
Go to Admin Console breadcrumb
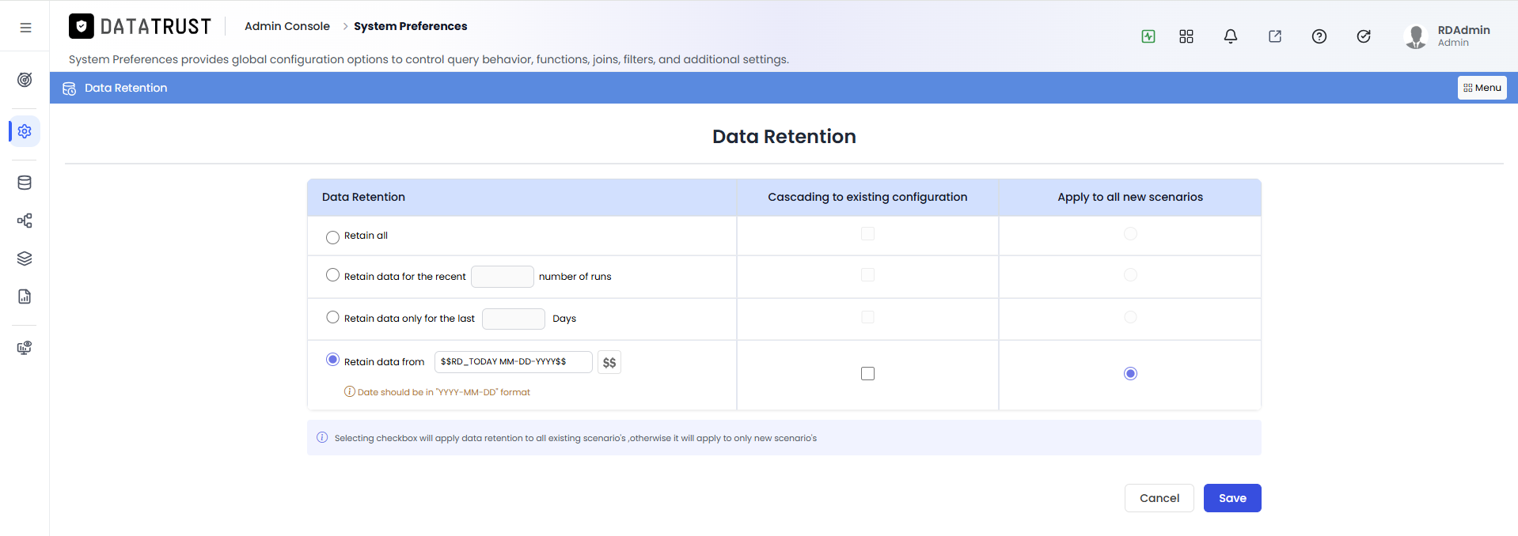tap(287, 26)
